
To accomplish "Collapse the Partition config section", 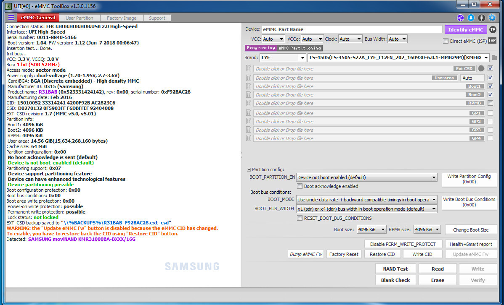I will tap(249, 170).
